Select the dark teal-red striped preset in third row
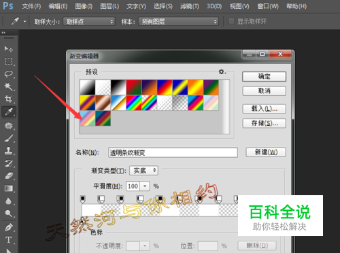The height and width of the screenshot is (253, 340). pos(103,118)
